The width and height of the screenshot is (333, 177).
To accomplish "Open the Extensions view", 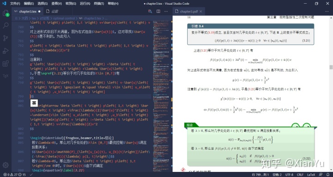I will (6, 64).
